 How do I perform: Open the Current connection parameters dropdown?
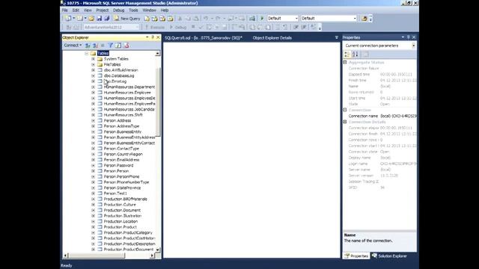click(414, 46)
